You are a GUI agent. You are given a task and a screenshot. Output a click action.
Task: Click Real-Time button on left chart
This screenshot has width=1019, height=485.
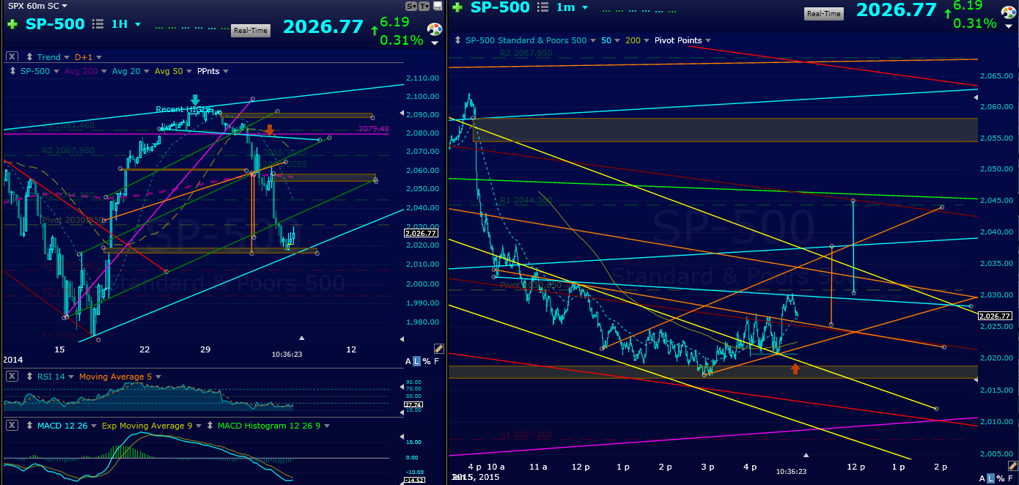(x=251, y=31)
